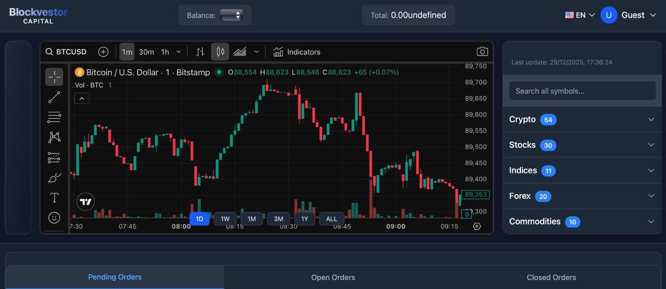Image resolution: width=666 pixels, height=289 pixels.
Task: Click the Search all symbols field
Action: point(582,91)
